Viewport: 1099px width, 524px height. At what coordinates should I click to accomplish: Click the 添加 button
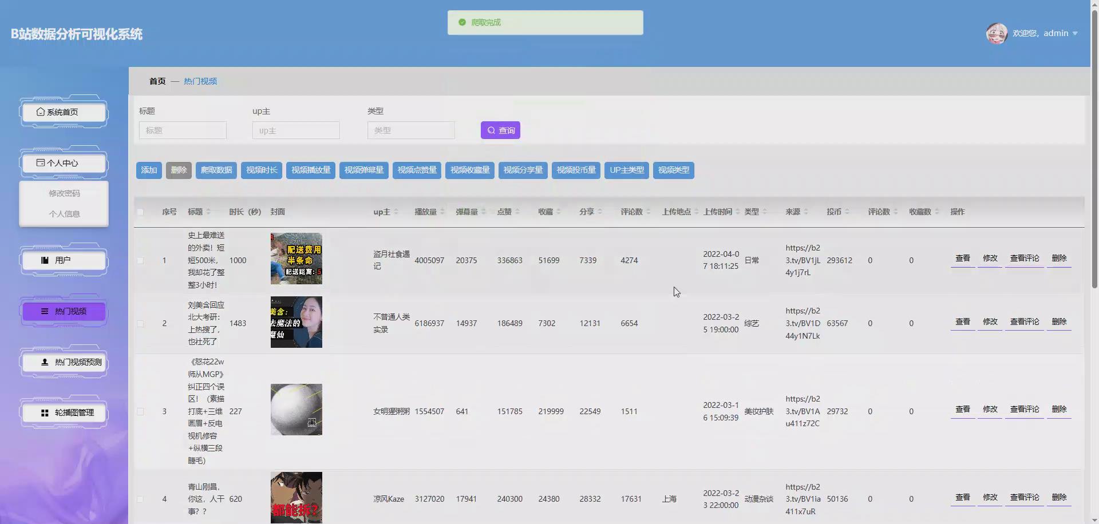(149, 170)
